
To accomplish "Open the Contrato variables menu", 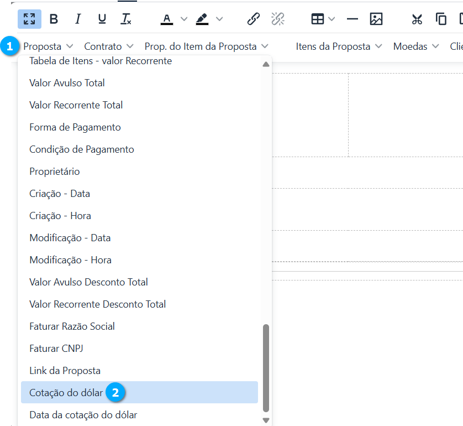I will coord(109,46).
